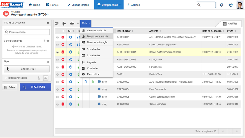Sort by the Prazo column
The height and width of the screenshot is (138, 245).
coord(232,31)
